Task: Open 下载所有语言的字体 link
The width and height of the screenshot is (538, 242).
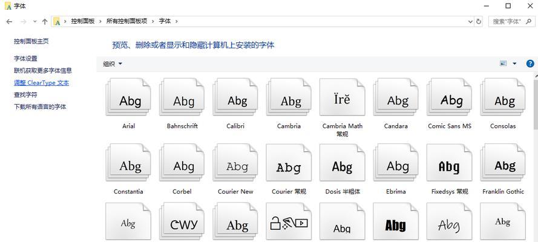Action: pos(40,106)
